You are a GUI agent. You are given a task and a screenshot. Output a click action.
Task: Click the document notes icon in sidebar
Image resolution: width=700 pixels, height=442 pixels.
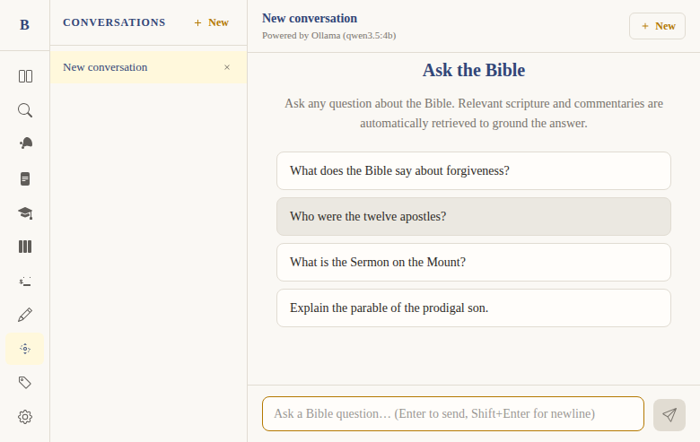(25, 178)
